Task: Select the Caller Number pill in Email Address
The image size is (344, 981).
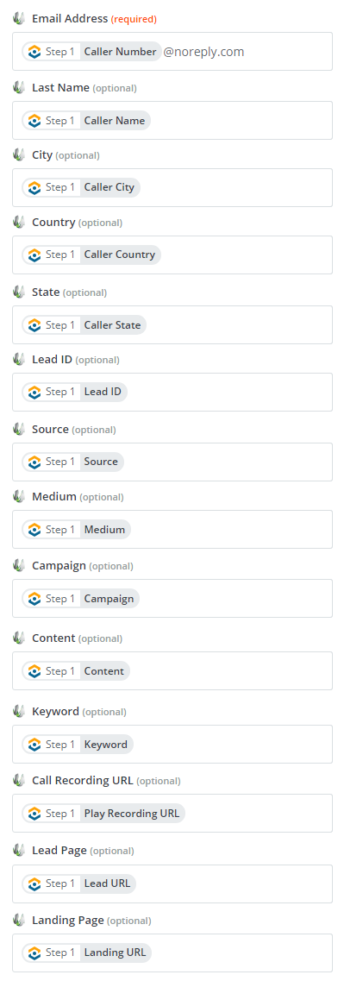Action: click(x=91, y=51)
